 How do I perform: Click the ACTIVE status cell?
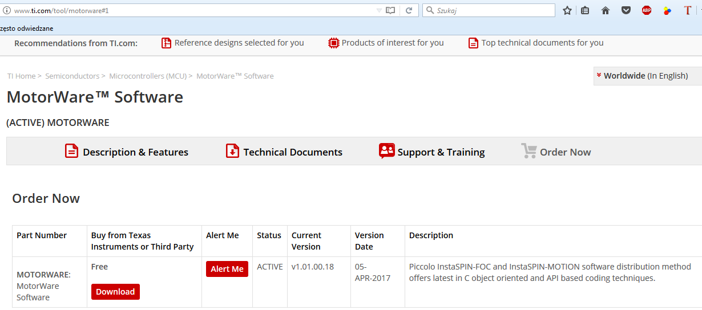[x=270, y=267]
